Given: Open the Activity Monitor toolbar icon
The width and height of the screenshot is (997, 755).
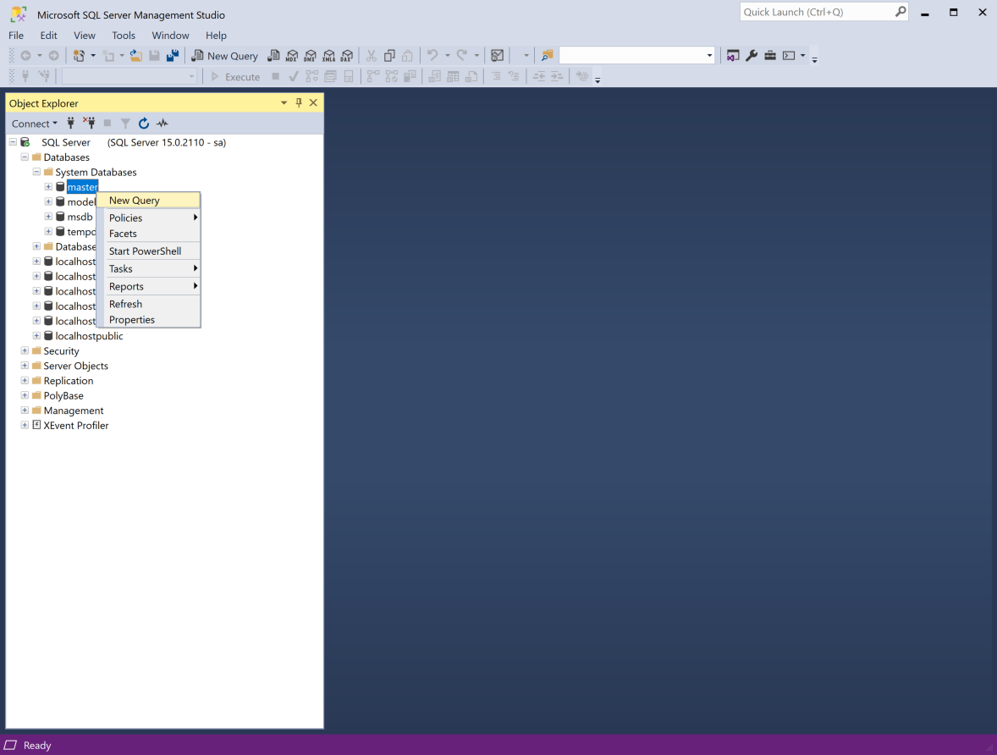Looking at the screenshot, I should [x=497, y=56].
